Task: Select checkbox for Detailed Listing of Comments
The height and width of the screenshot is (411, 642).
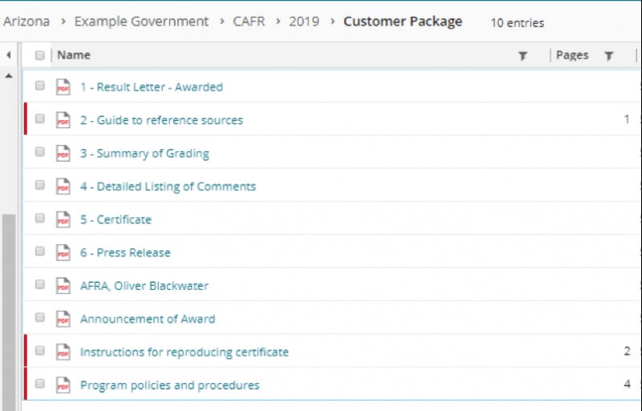Action: click(x=39, y=185)
